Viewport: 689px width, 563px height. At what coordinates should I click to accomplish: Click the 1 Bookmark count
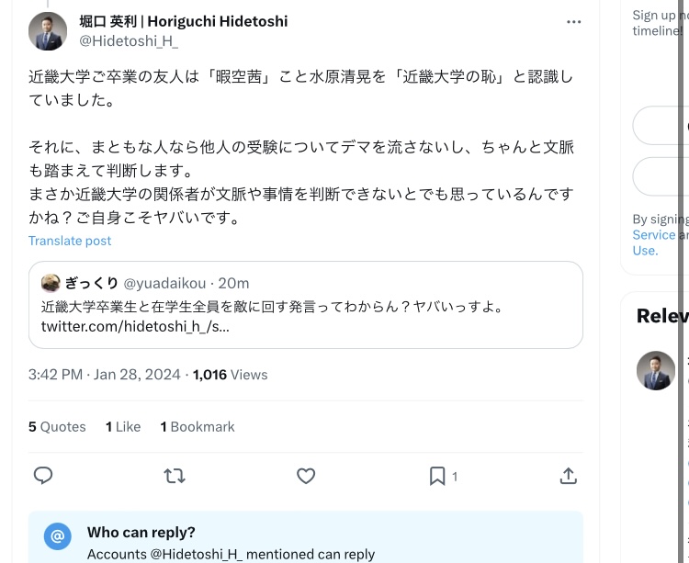(198, 427)
